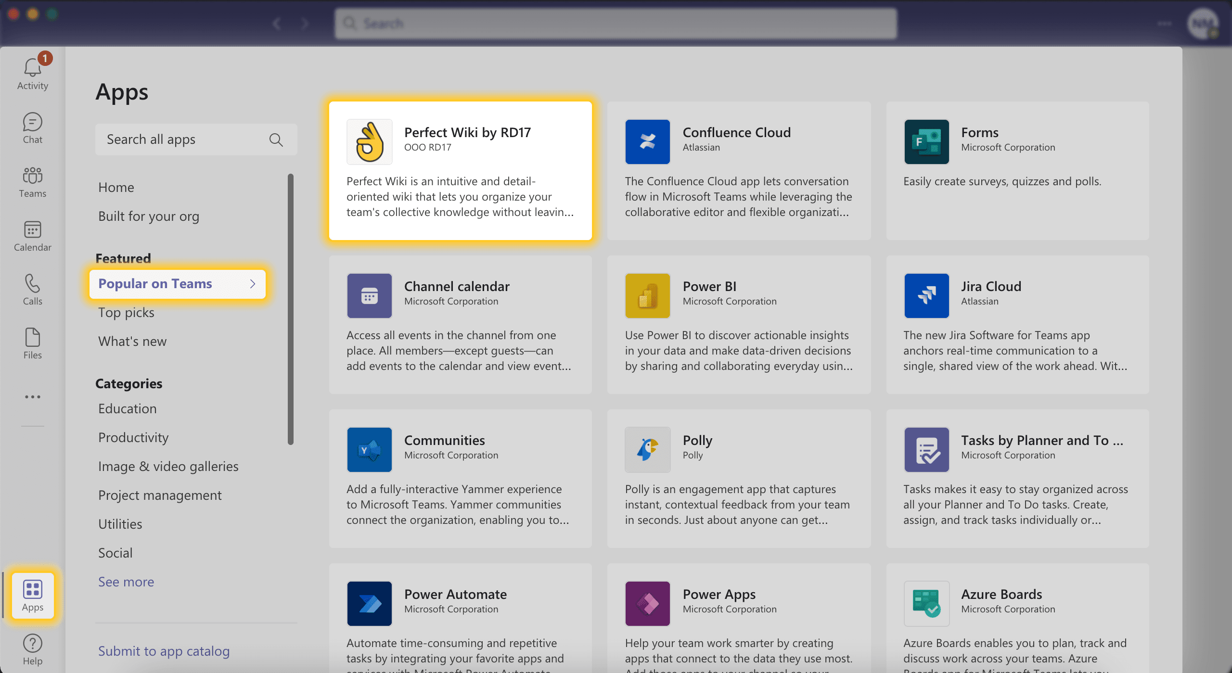
Task: Click the Confluence Cloud app icon
Action: coord(647,142)
